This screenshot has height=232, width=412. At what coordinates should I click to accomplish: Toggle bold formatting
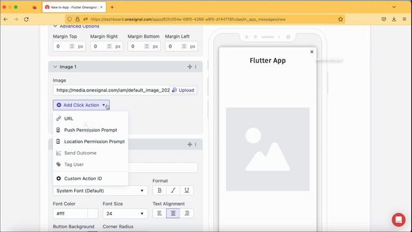[160, 191]
